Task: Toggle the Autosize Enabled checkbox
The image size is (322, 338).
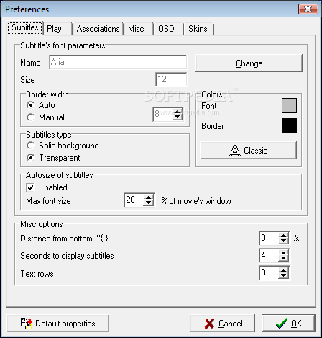Action: [30, 187]
